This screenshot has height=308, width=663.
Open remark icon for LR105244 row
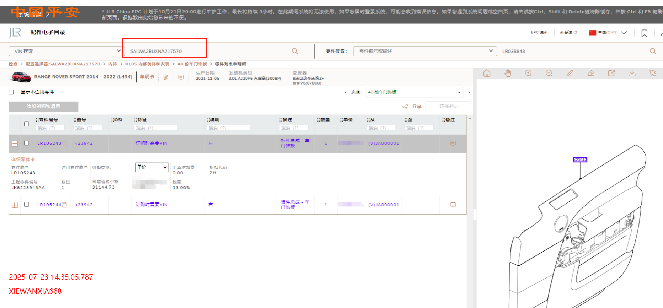point(453,205)
